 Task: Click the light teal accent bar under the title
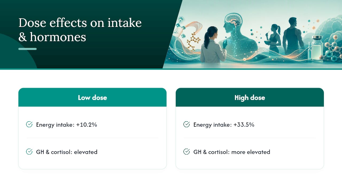pyautogui.click(x=28, y=49)
